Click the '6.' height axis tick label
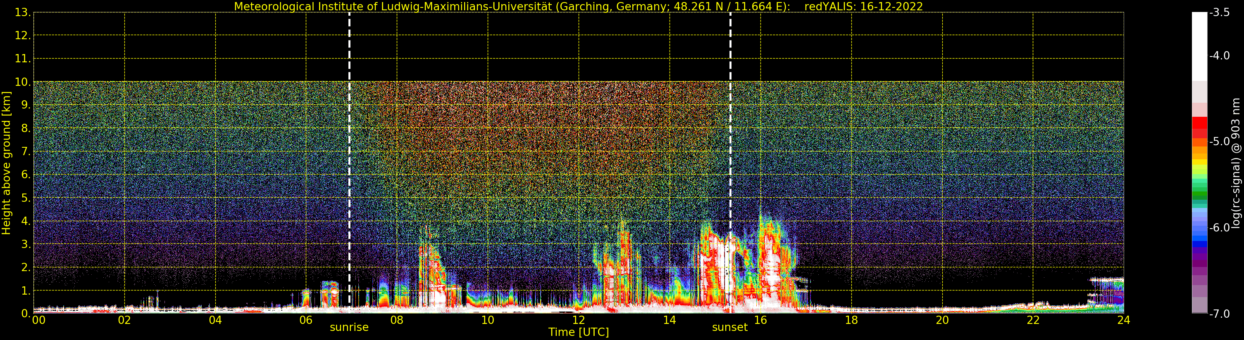 [26, 175]
